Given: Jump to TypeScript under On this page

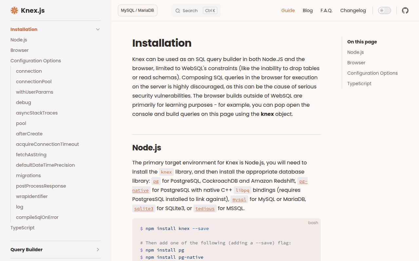Looking at the screenshot, I should point(359,84).
